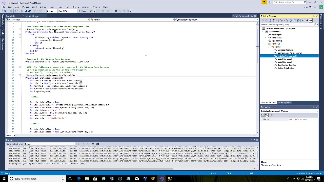Select Button1 As Button tree item
This screenshot has width=324, height=182.
click(286, 68)
